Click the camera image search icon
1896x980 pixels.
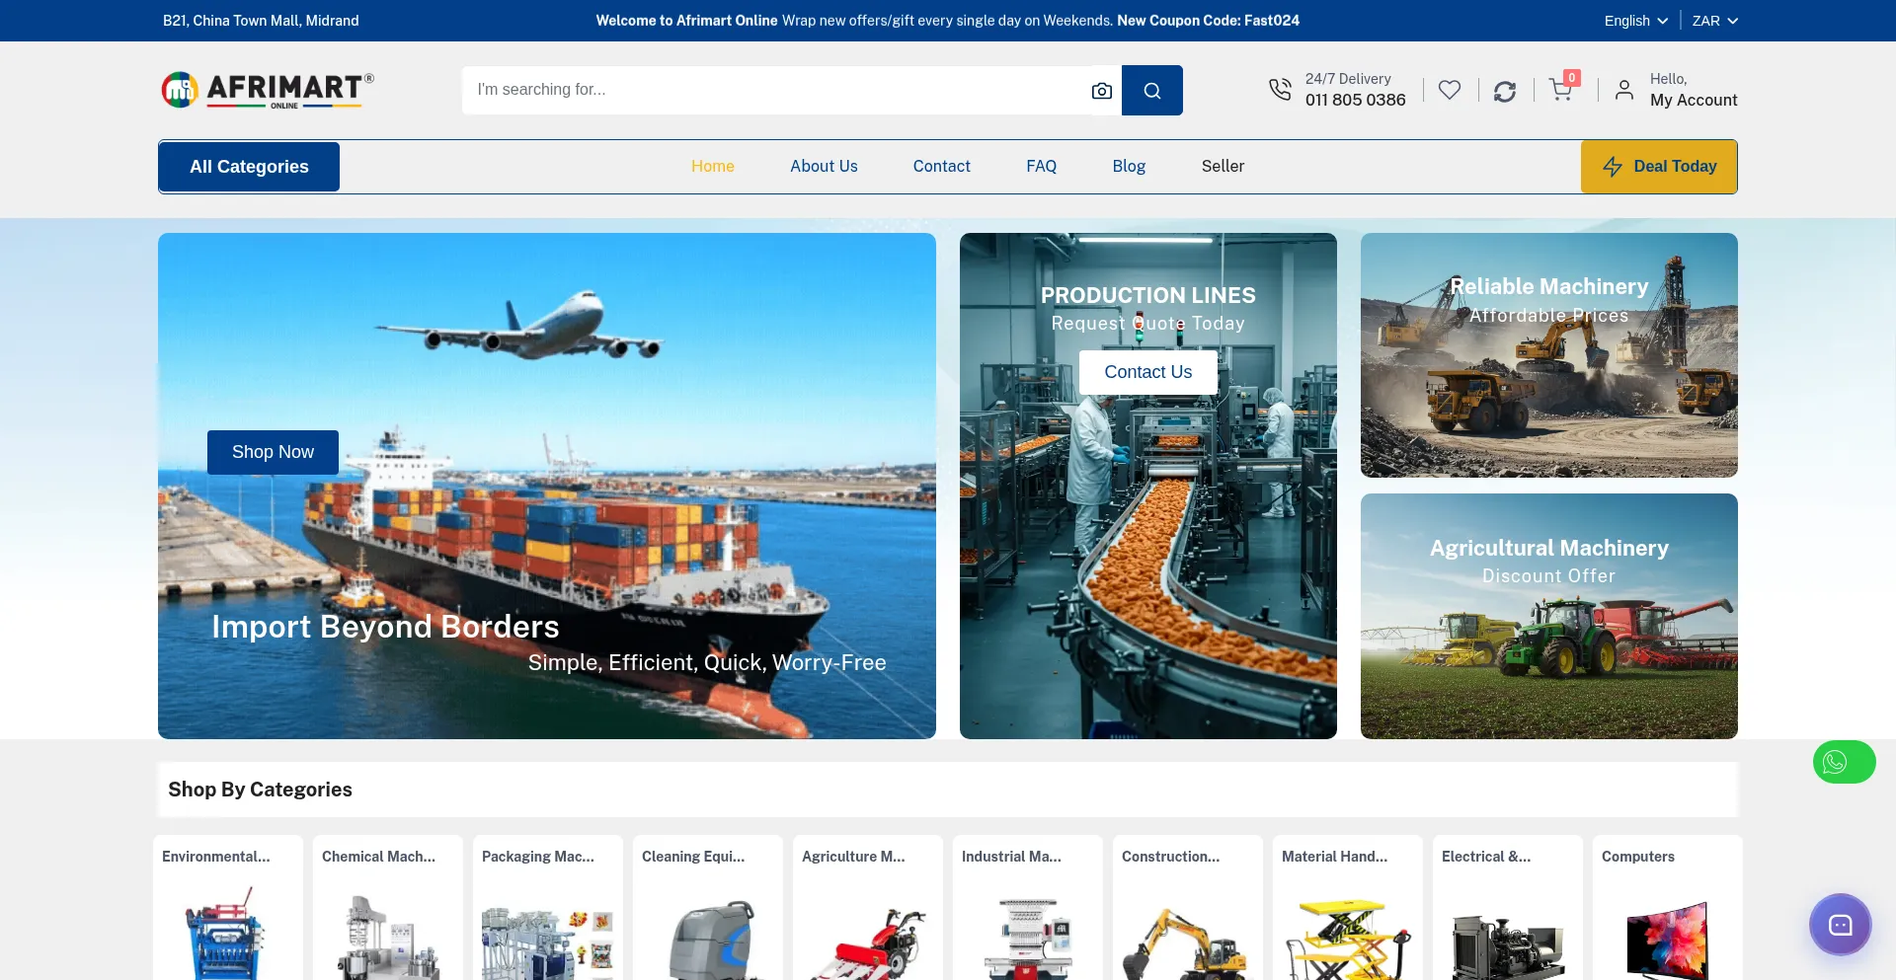[1101, 91]
